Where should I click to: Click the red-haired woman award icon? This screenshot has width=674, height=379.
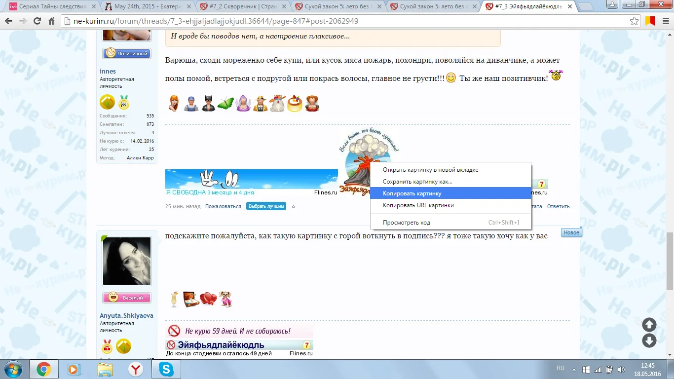click(x=174, y=103)
